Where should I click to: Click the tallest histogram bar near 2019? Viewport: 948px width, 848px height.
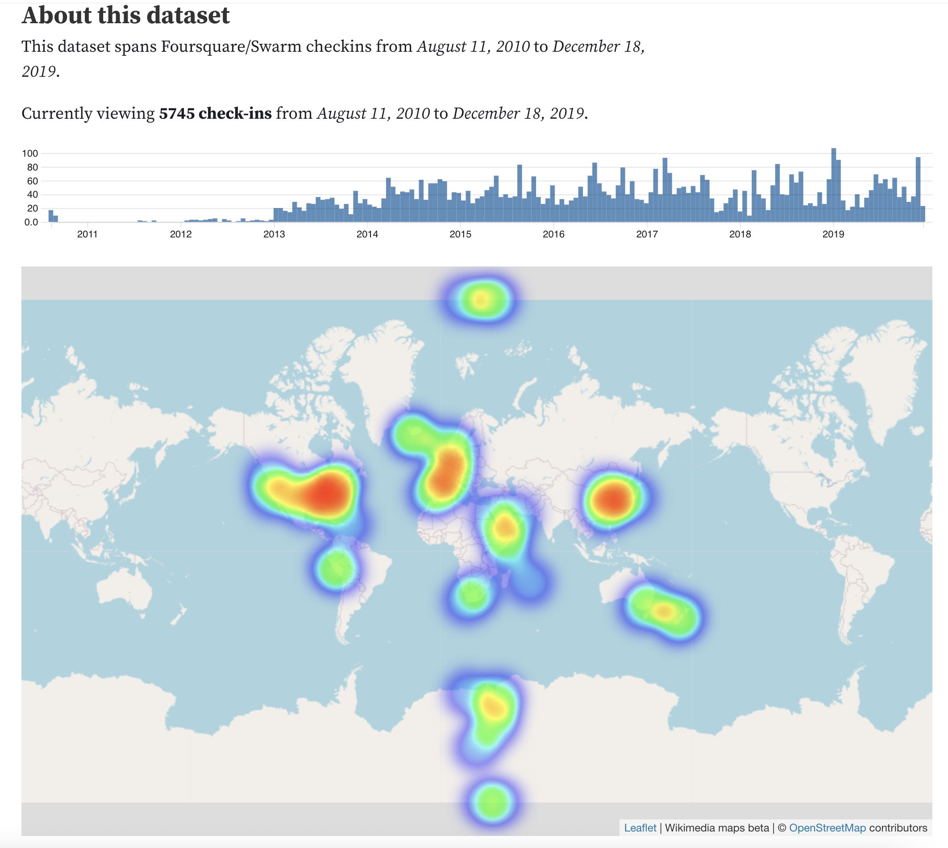[833, 187]
